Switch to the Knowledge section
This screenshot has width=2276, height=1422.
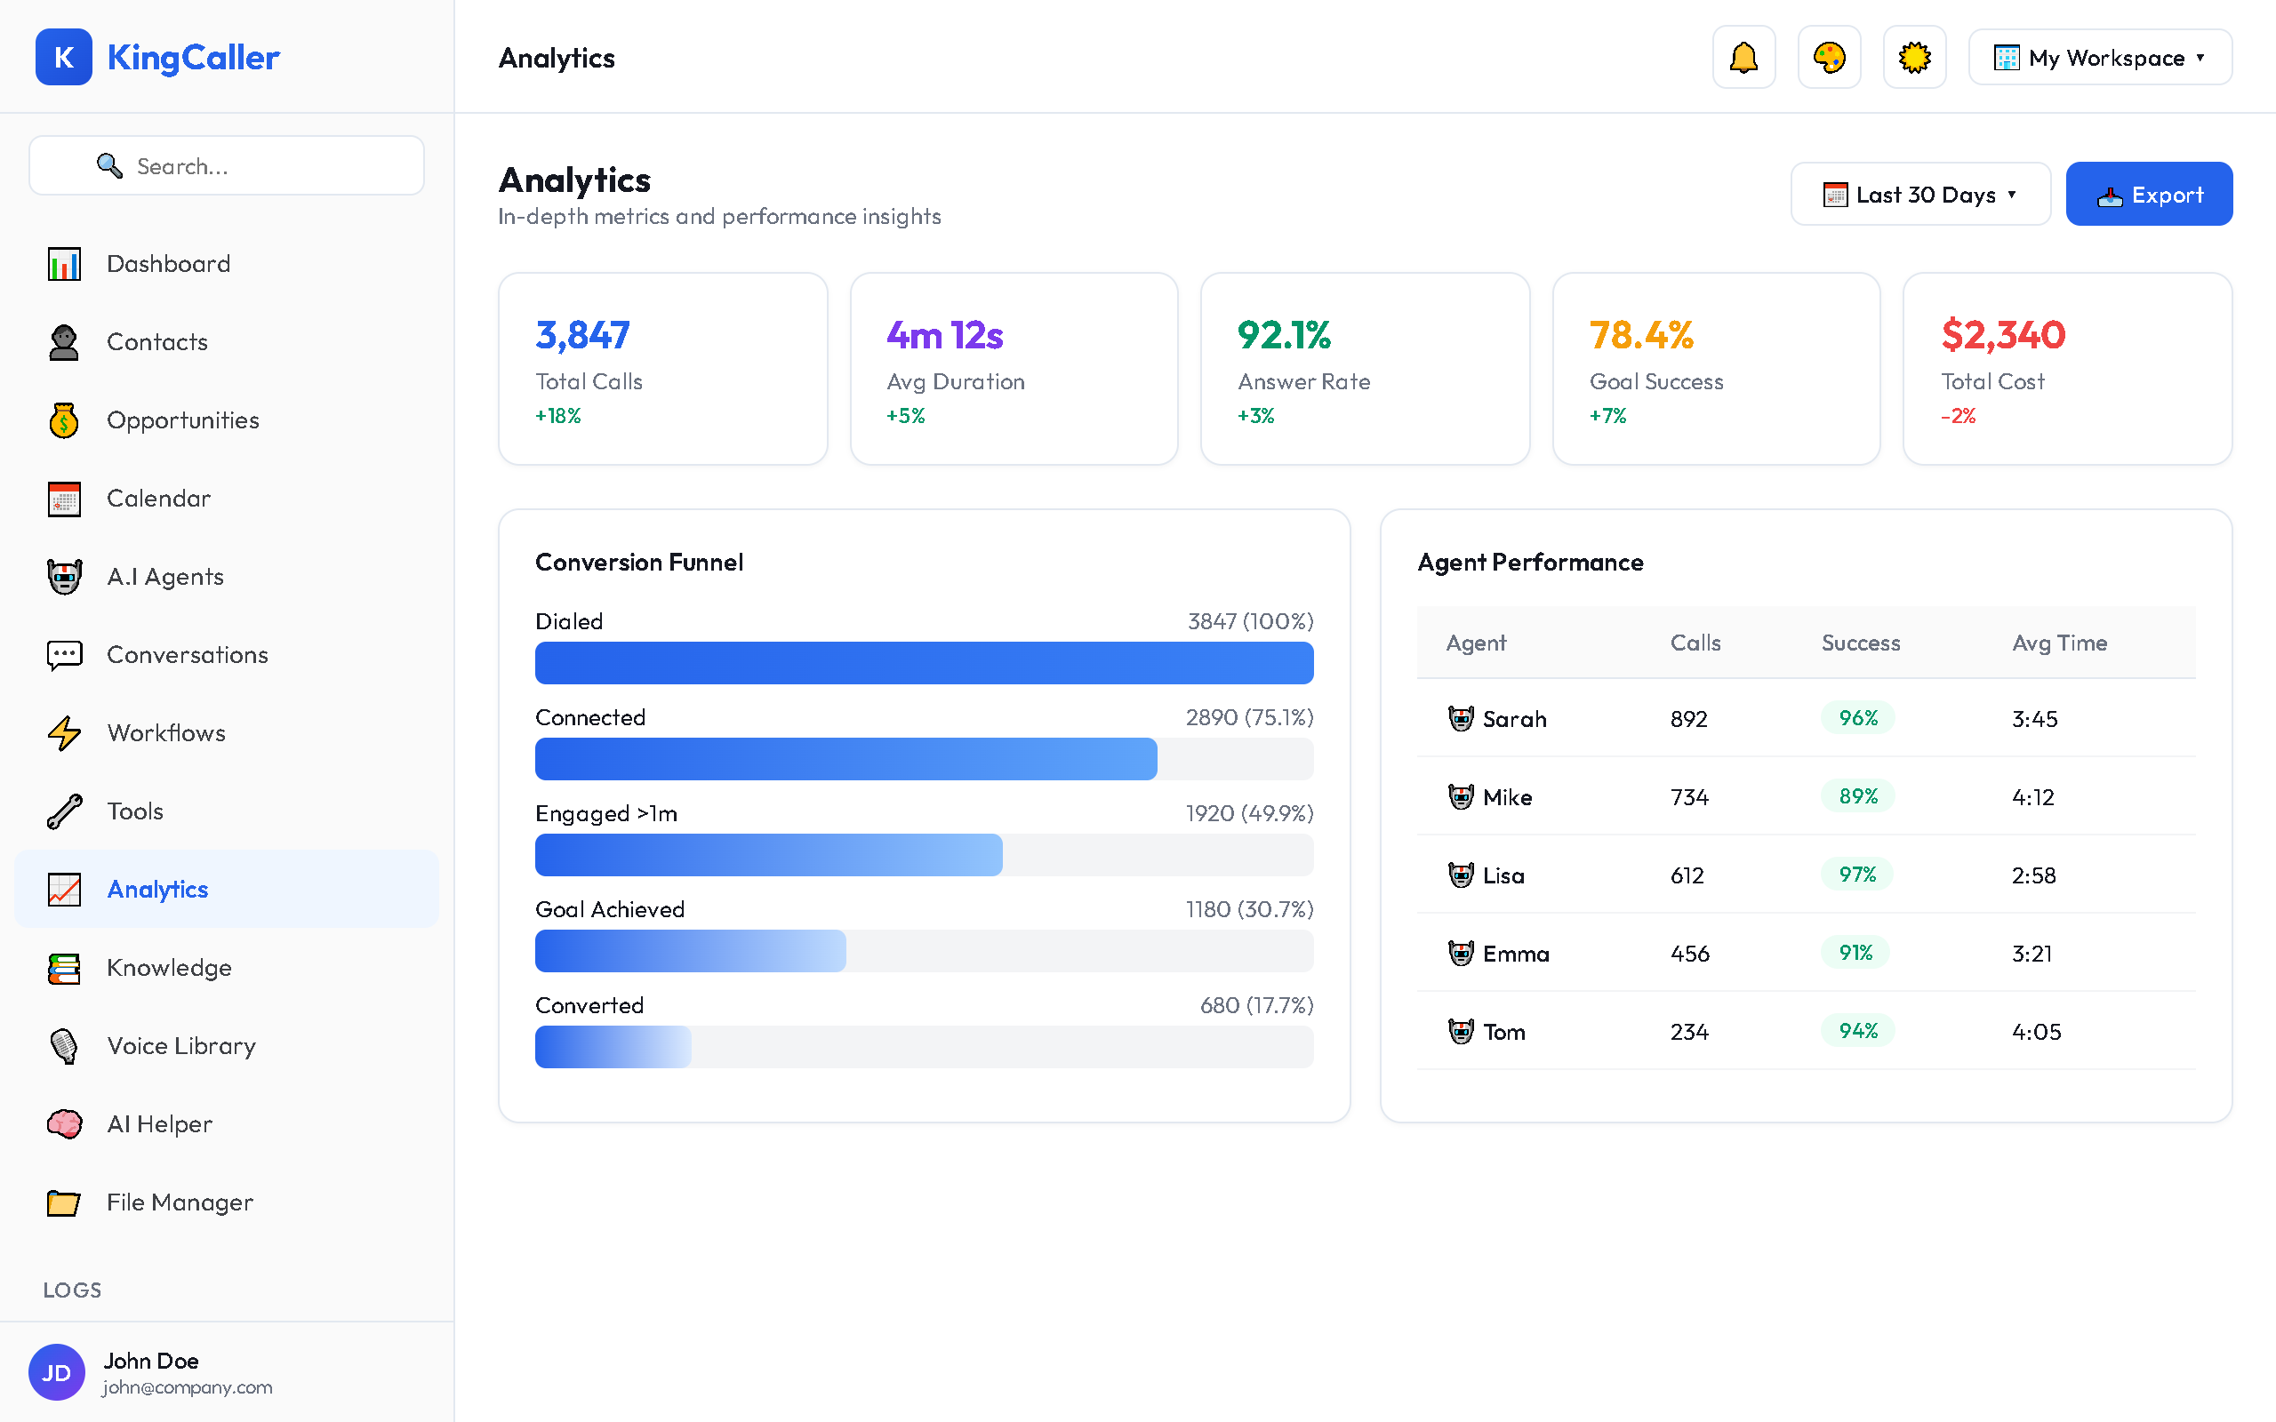pyautogui.click(x=168, y=967)
